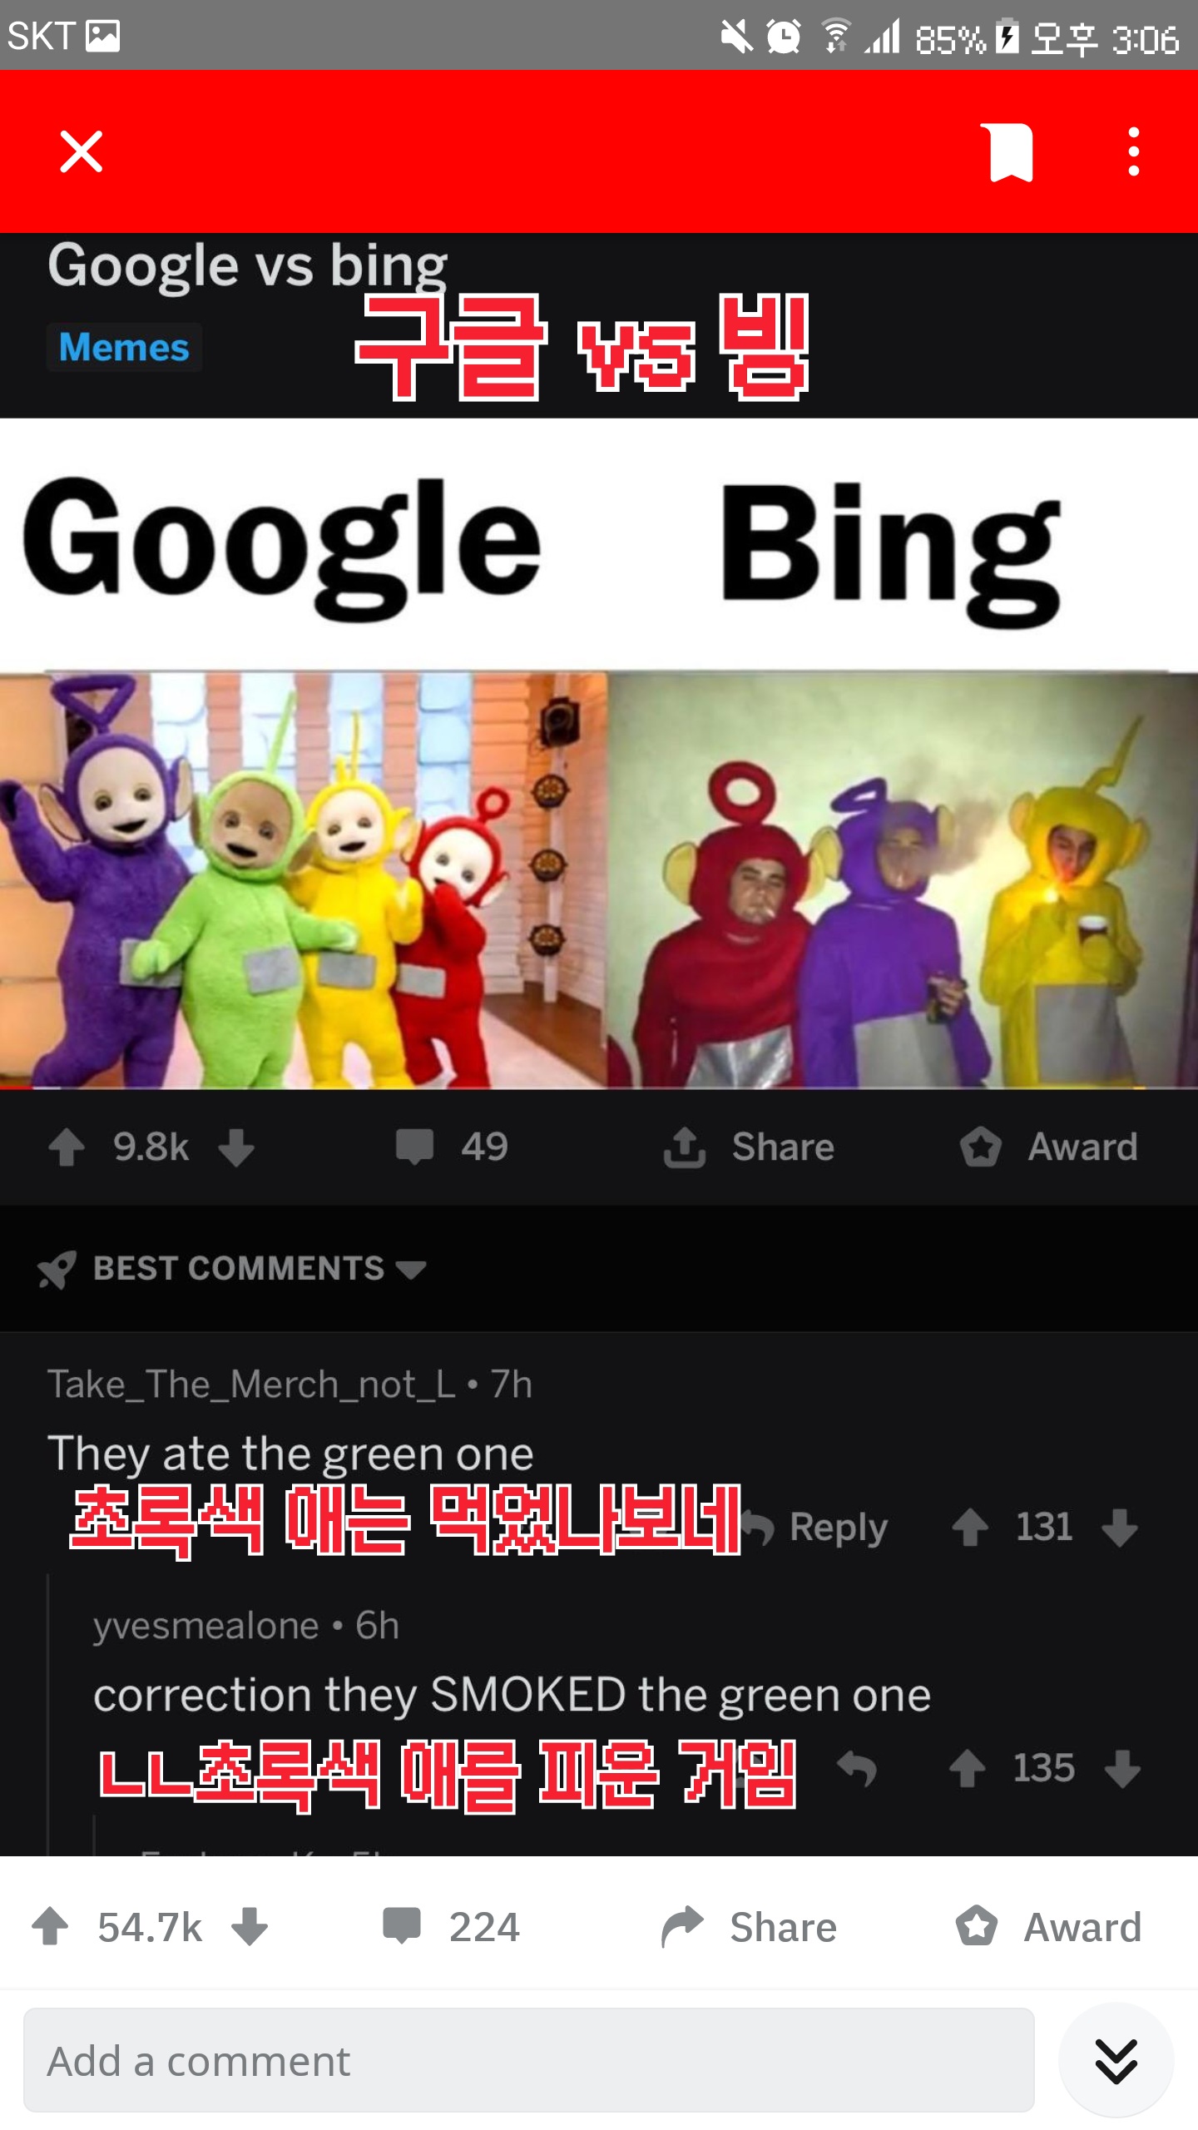This screenshot has height=2130, width=1198.
Task: Open the Android status bar notification image icon
Action: (103, 36)
